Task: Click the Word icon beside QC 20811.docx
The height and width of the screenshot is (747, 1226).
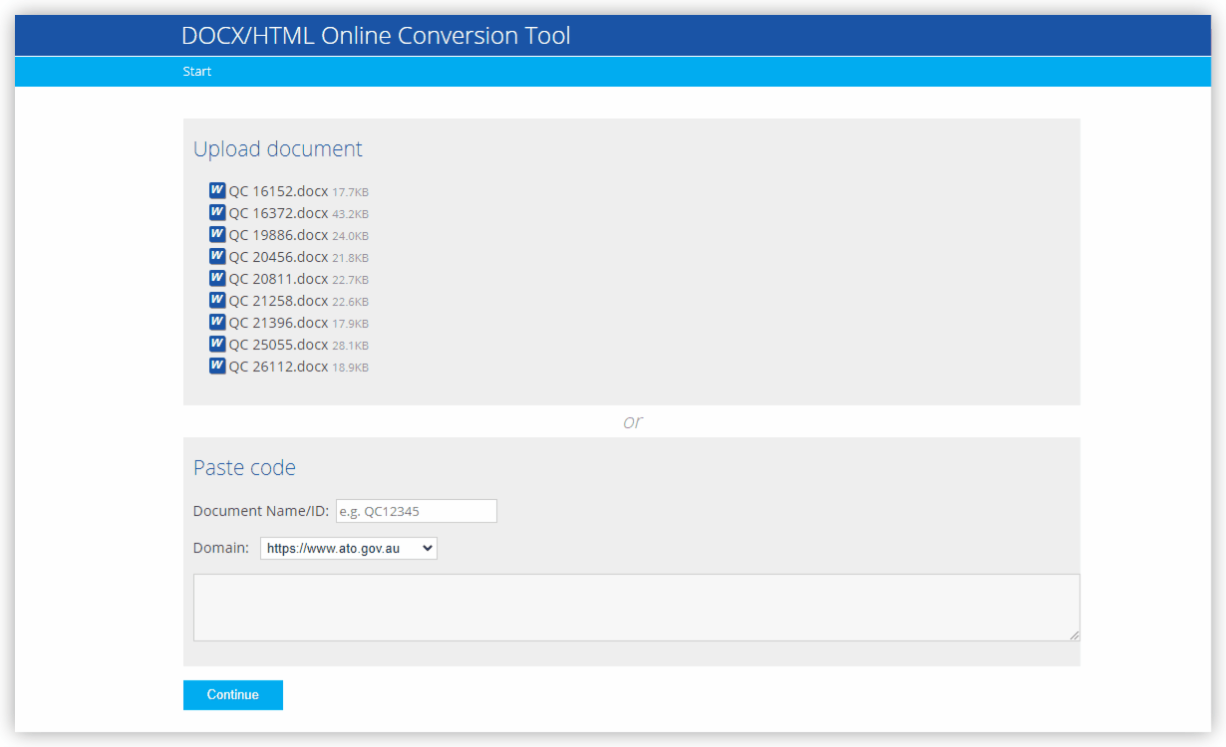Action: coord(217,279)
